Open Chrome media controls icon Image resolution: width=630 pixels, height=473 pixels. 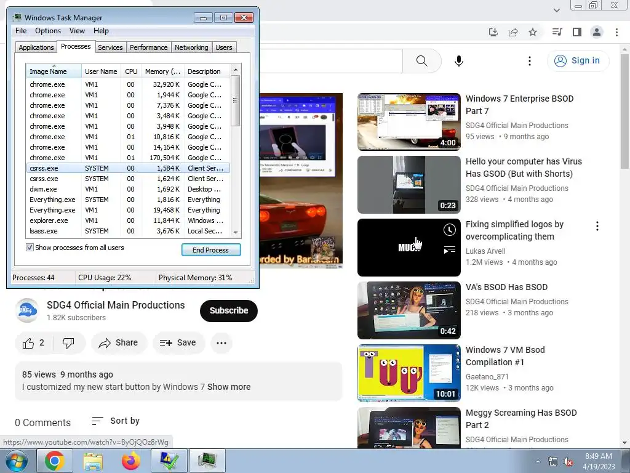click(557, 32)
